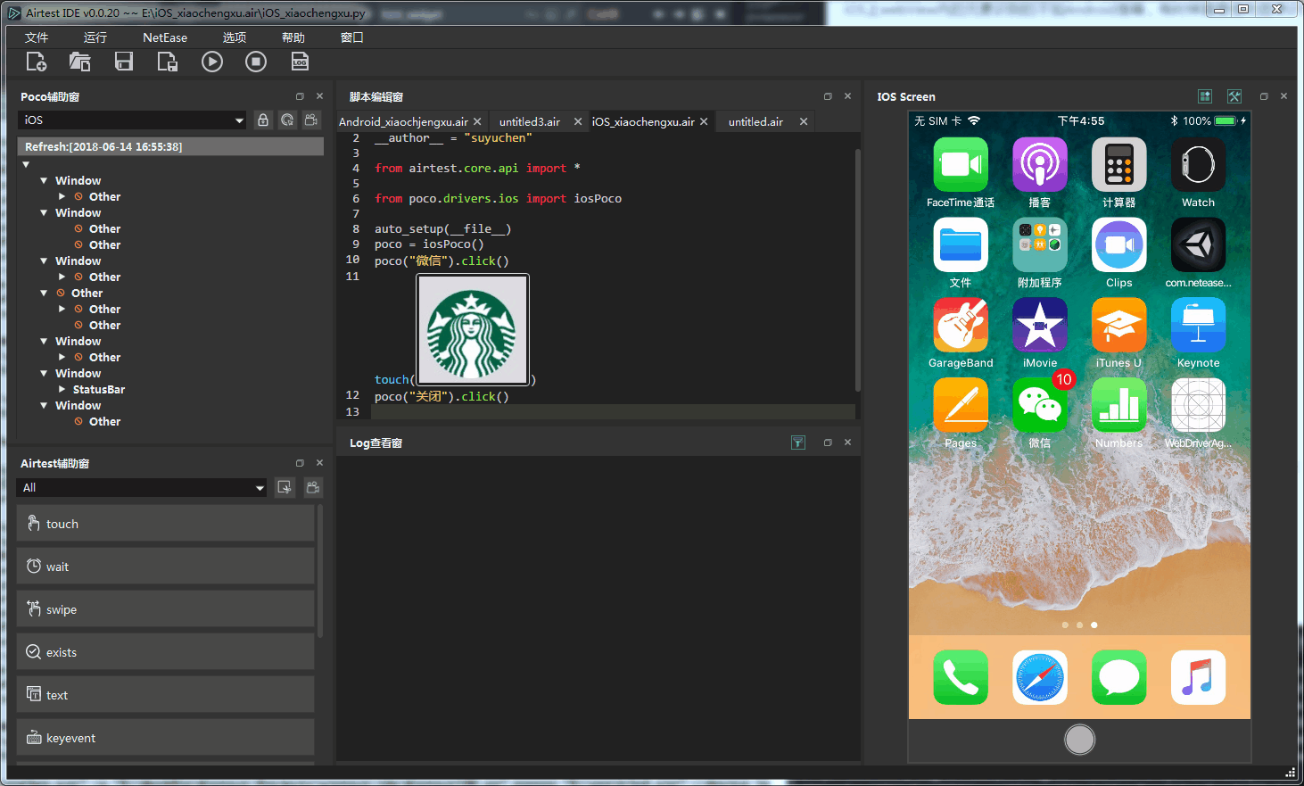Tap the iMovie app icon

tap(1040, 326)
